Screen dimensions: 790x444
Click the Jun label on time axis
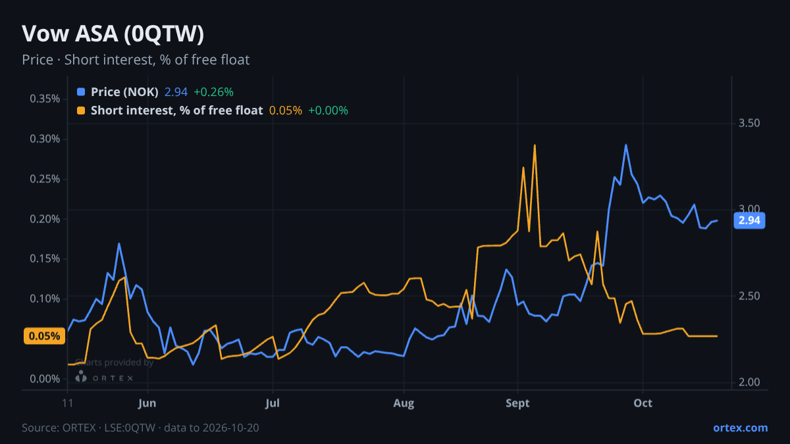pyautogui.click(x=147, y=403)
